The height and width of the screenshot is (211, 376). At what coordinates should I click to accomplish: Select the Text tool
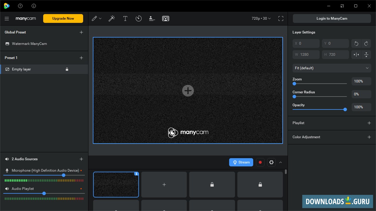(x=125, y=18)
